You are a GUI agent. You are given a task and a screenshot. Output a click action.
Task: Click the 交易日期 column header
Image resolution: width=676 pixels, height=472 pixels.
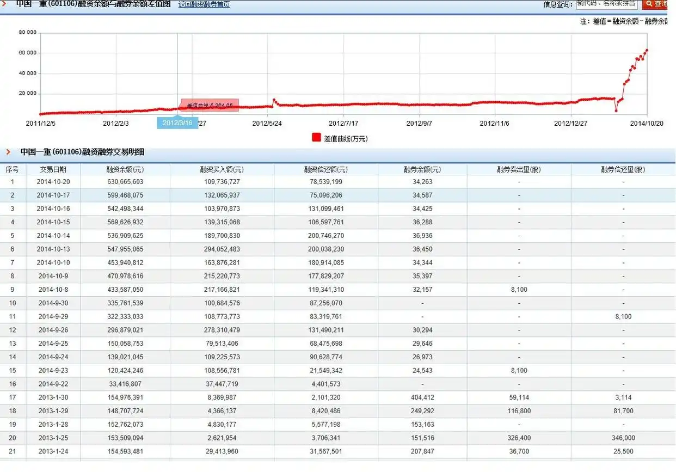(x=53, y=169)
